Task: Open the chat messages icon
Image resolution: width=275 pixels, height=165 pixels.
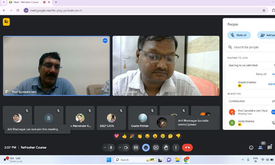Action: pyautogui.click(x=270, y=148)
